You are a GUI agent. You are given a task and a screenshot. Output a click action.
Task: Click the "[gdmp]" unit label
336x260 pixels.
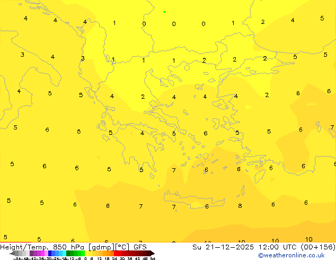(102, 247)
